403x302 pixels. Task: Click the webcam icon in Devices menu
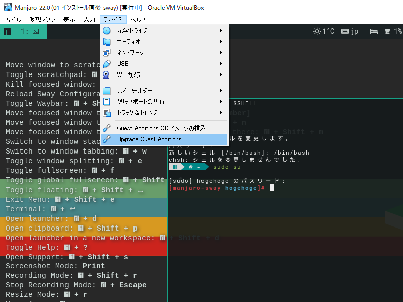(106, 74)
